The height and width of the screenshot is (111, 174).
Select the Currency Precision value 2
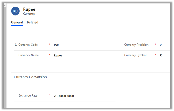pos(161,45)
